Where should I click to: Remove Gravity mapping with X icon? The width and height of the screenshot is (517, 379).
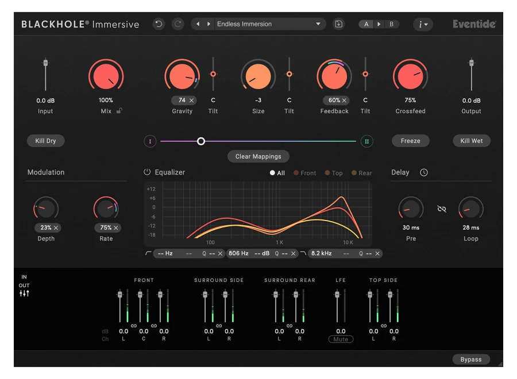(191, 100)
